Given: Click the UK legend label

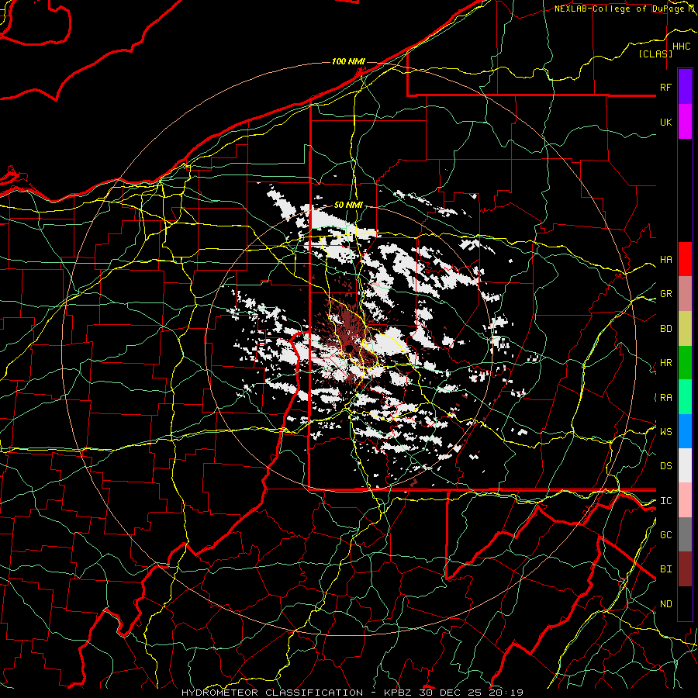Looking at the screenshot, I should [x=665, y=122].
